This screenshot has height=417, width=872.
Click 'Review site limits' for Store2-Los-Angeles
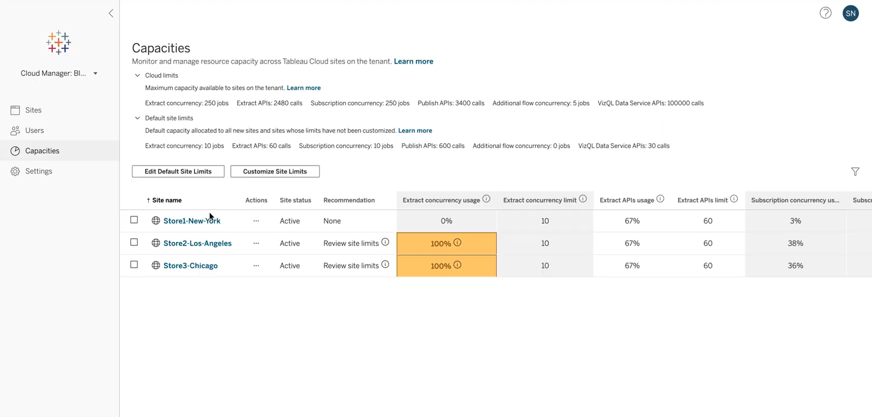click(x=351, y=243)
